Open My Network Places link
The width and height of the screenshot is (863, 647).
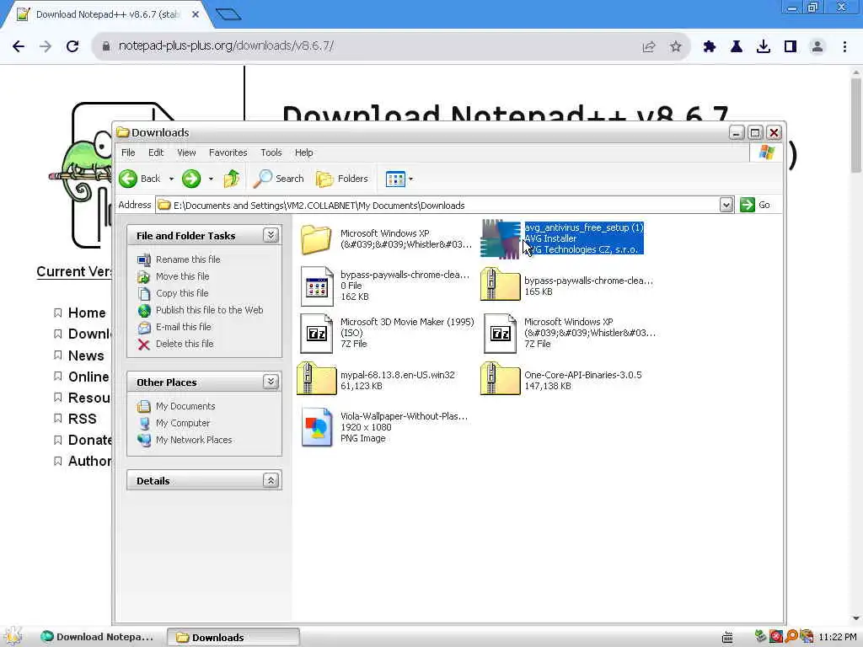[x=194, y=440]
